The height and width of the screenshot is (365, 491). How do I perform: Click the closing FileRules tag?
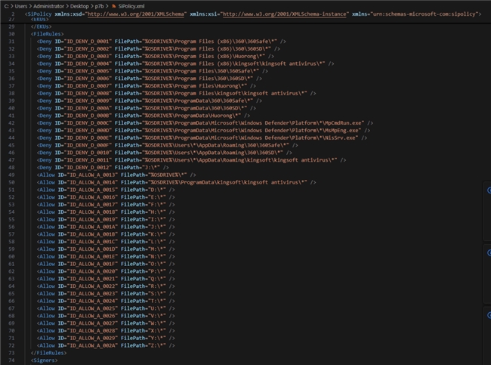point(48,353)
